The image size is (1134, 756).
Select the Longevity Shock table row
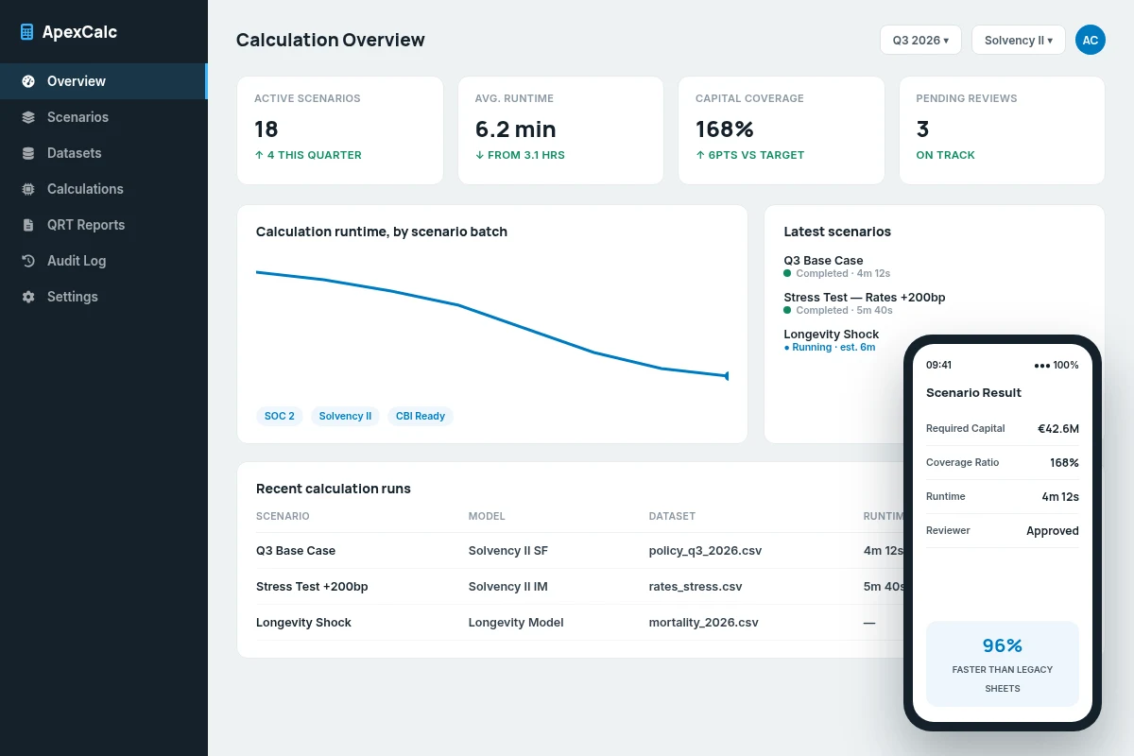click(579, 623)
